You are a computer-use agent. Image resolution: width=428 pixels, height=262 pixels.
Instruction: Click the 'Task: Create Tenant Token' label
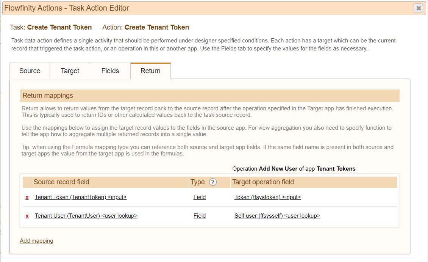click(x=51, y=27)
